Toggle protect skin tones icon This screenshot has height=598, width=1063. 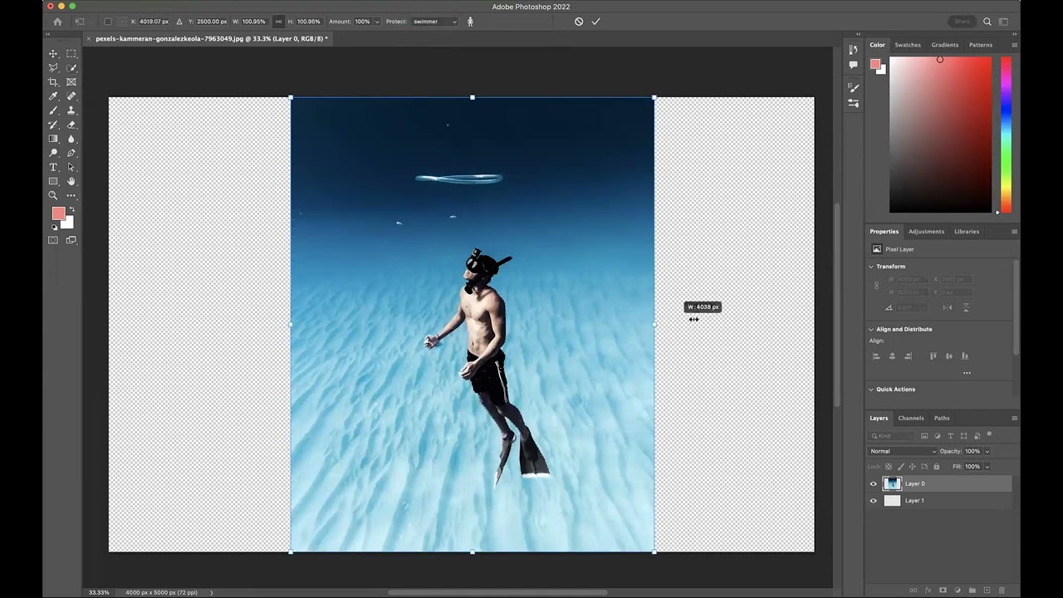point(470,22)
